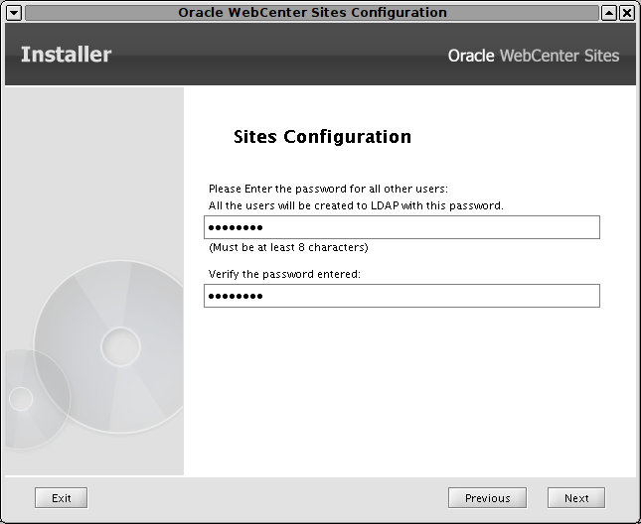The height and width of the screenshot is (524, 641).
Task: Click the 'Verify the password entered' label
Action: (x=284, y=274)
